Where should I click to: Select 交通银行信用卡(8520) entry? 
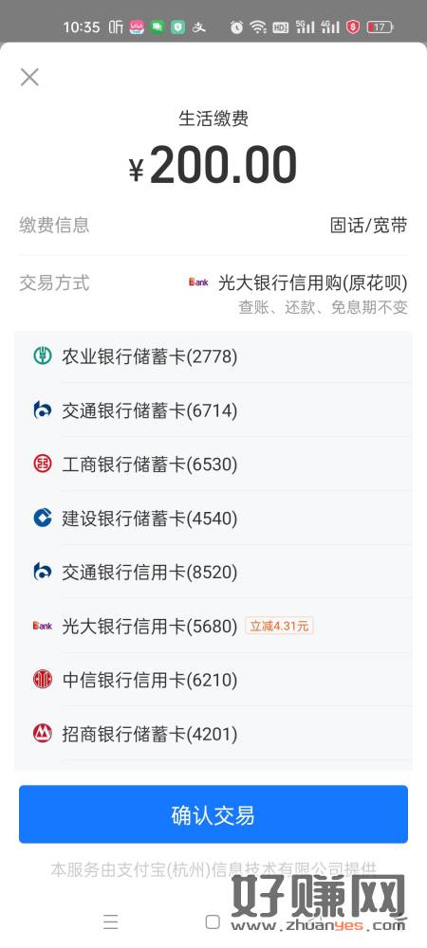pos(213,572)
